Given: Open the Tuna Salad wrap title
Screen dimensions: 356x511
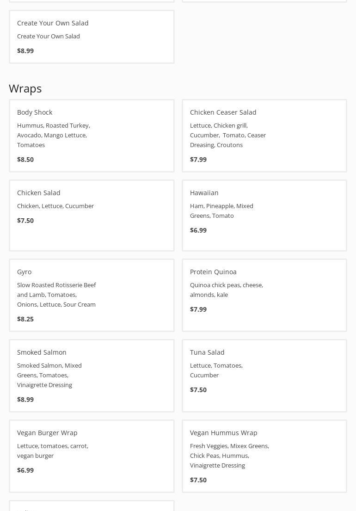Looking at the screenshot, I should click(x=207, y=352).
